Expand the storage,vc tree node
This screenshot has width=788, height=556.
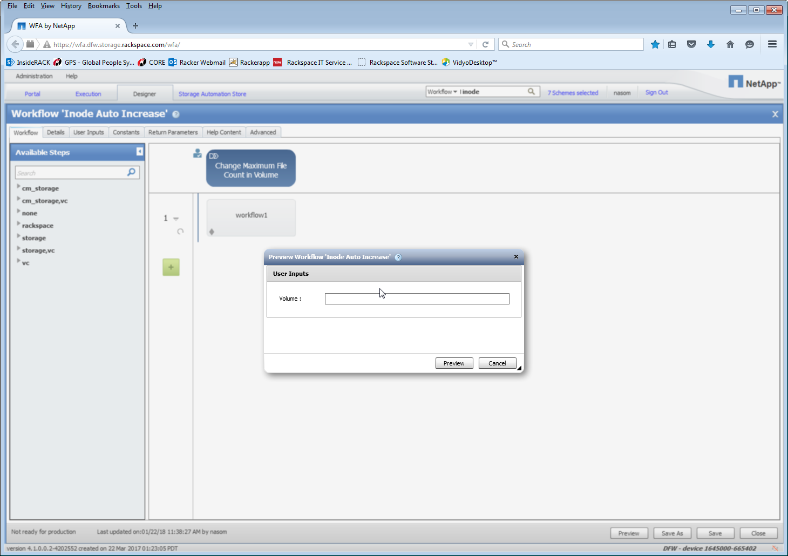pyautogui.click(x=18, y=248)
